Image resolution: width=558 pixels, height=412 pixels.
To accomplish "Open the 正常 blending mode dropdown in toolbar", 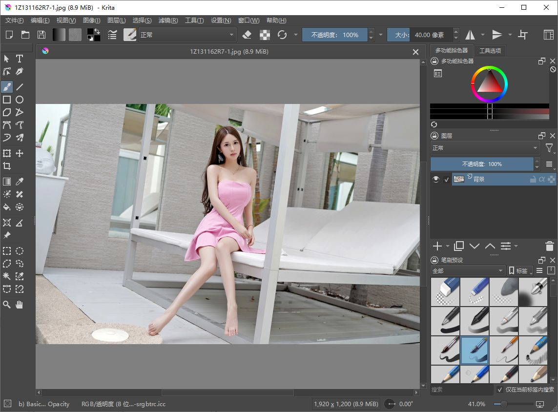I will (x=187, y=35).
